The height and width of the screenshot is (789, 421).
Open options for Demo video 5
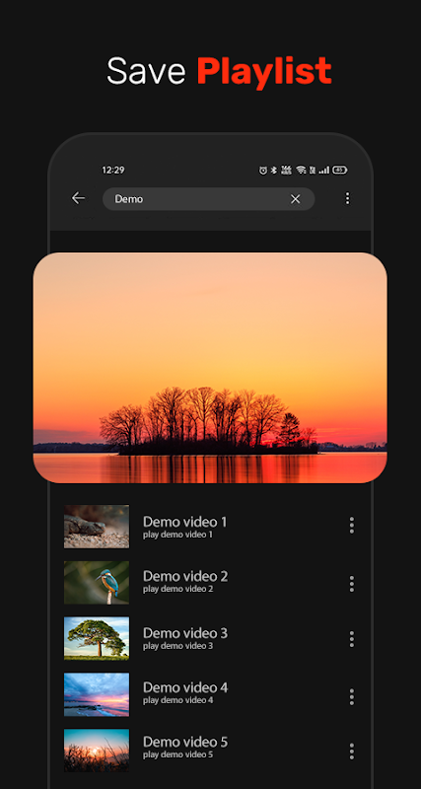pos(352,752)
